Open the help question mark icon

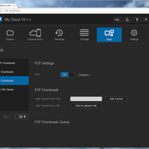click(137, 20)
